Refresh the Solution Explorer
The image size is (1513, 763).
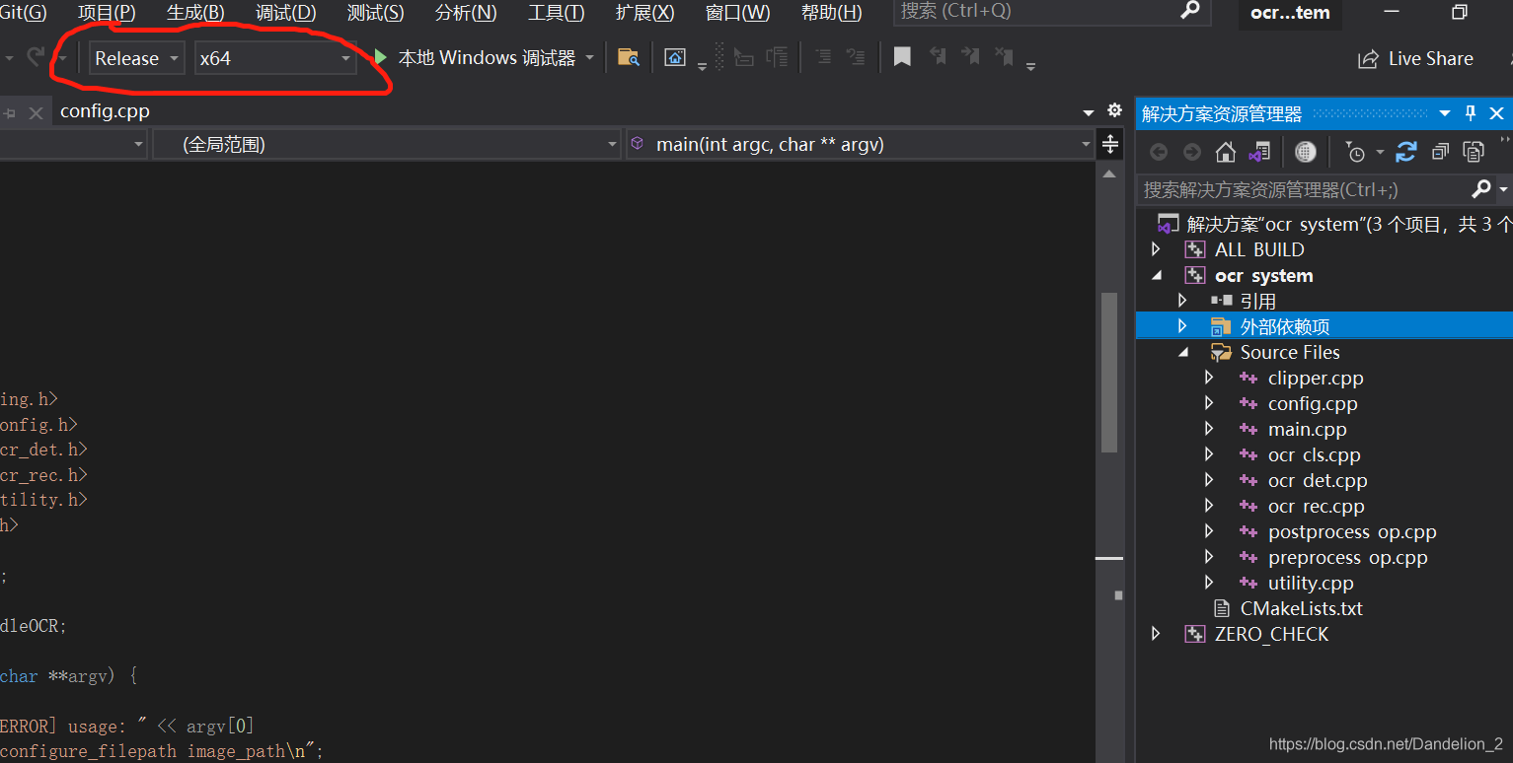coord(1406,151)
